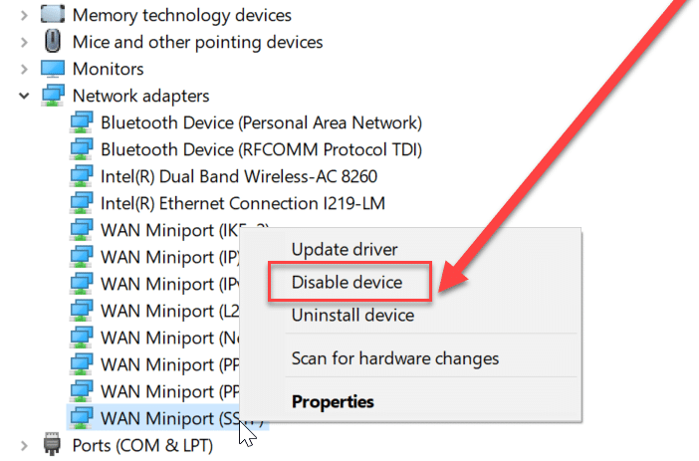Expand the Memory technology devices node
Screen dimensions: 699x461
click(22, 15)
